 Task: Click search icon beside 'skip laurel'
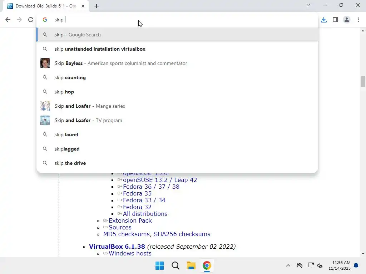click(x=45, y=135)
